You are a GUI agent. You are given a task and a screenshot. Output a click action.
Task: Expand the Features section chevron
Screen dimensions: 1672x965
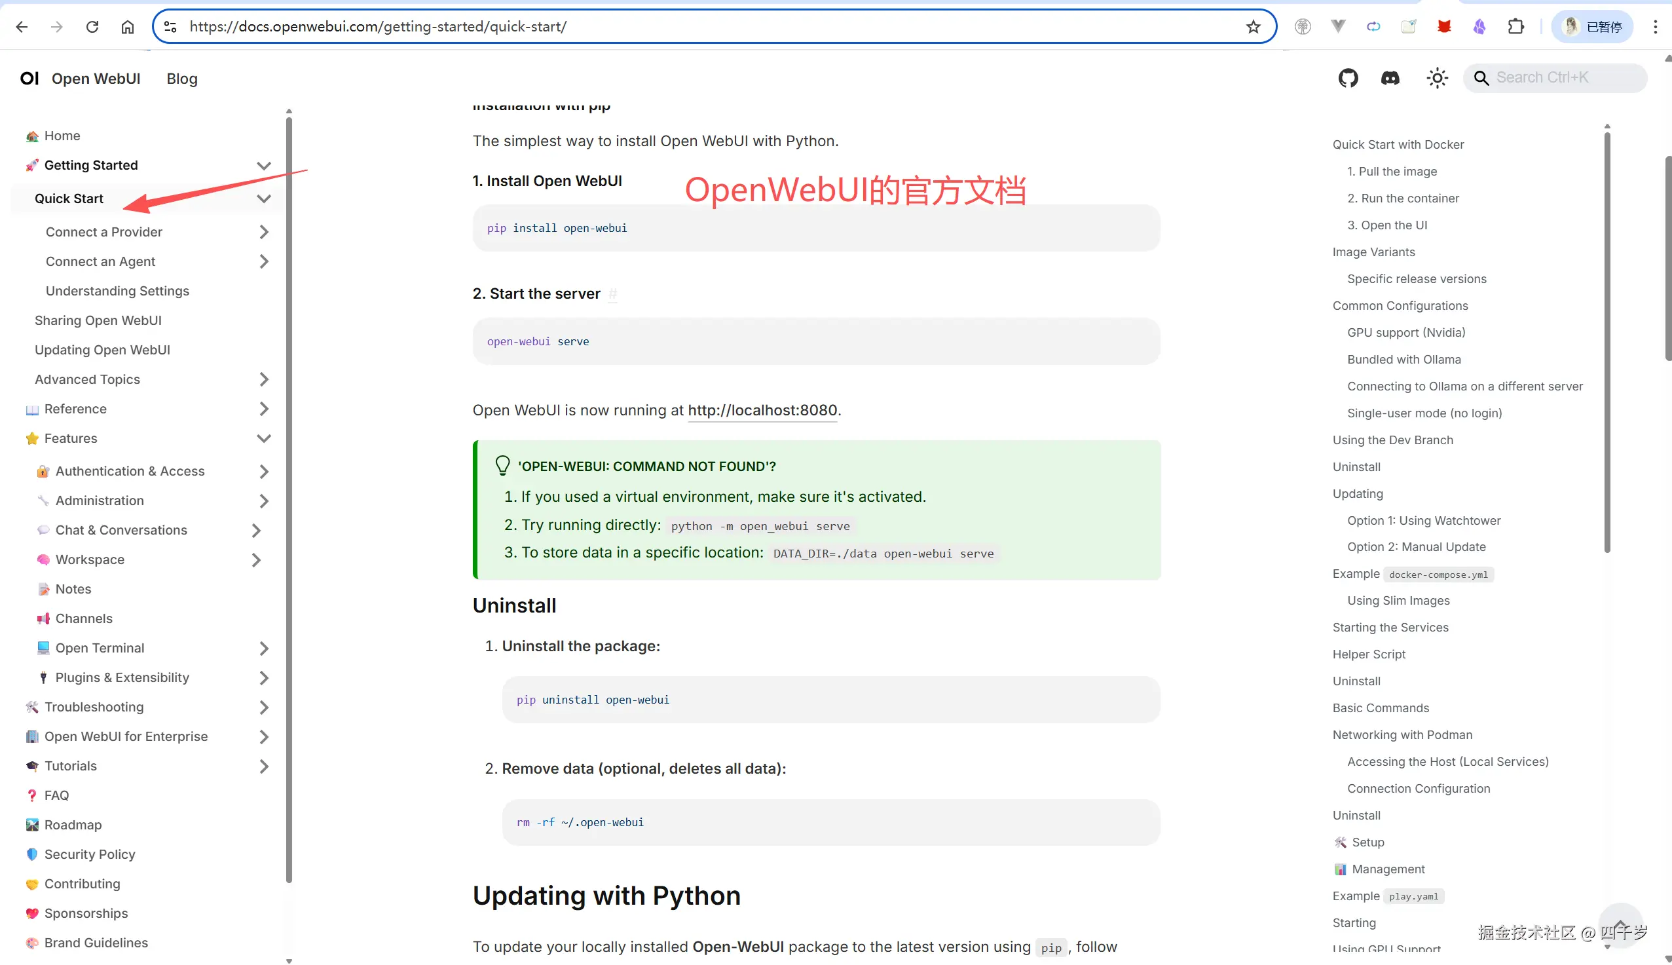click(264, 438)
